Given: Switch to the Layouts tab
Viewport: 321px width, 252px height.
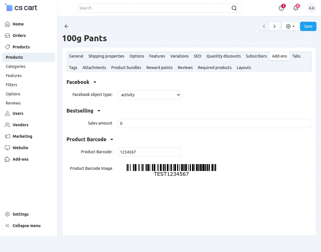Looking at the screenshot, I should 244,68.
